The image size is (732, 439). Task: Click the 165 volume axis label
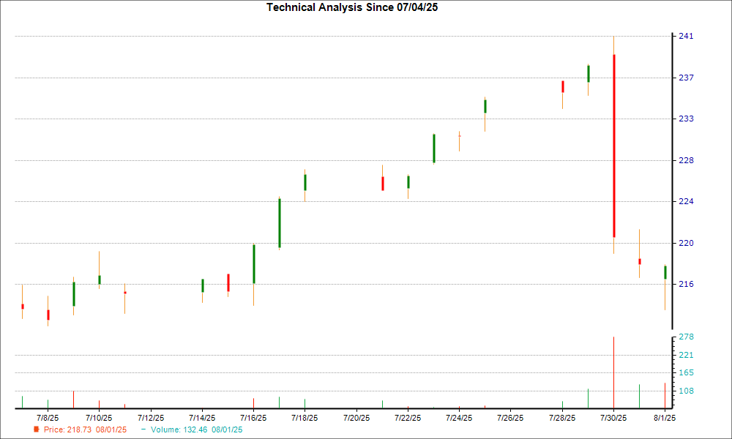click(x=686, y=372)
